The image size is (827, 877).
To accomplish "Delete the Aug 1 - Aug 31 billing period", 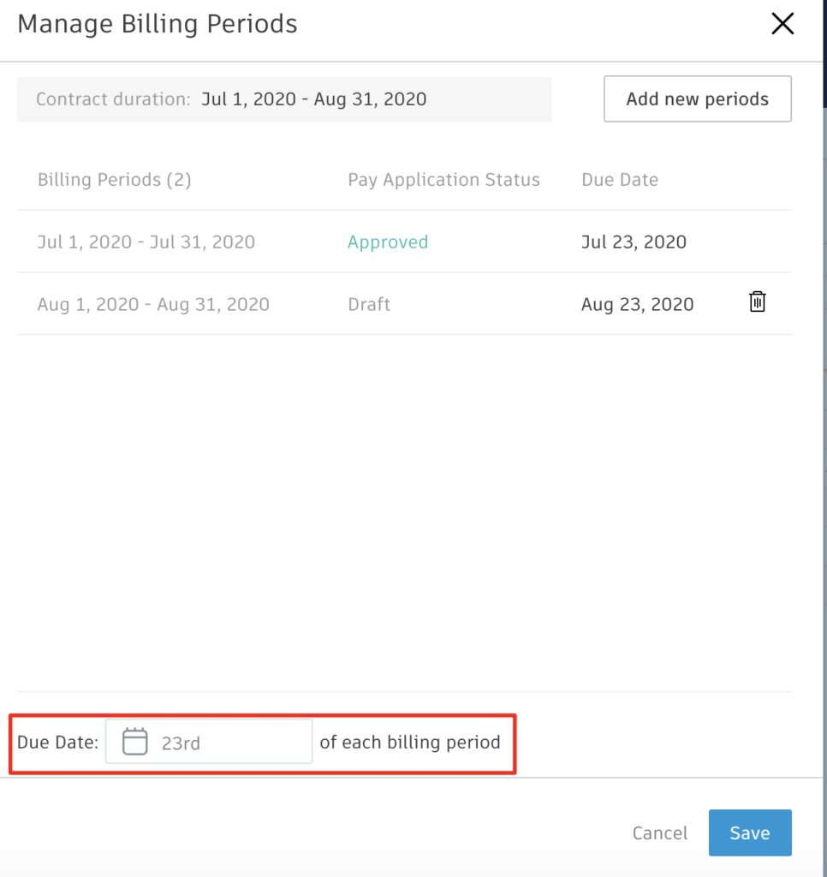I will click(757, 302).
